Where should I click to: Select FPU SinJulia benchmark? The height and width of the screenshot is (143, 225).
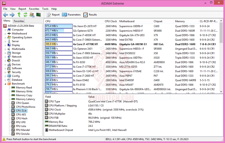(x=23, y=134)
